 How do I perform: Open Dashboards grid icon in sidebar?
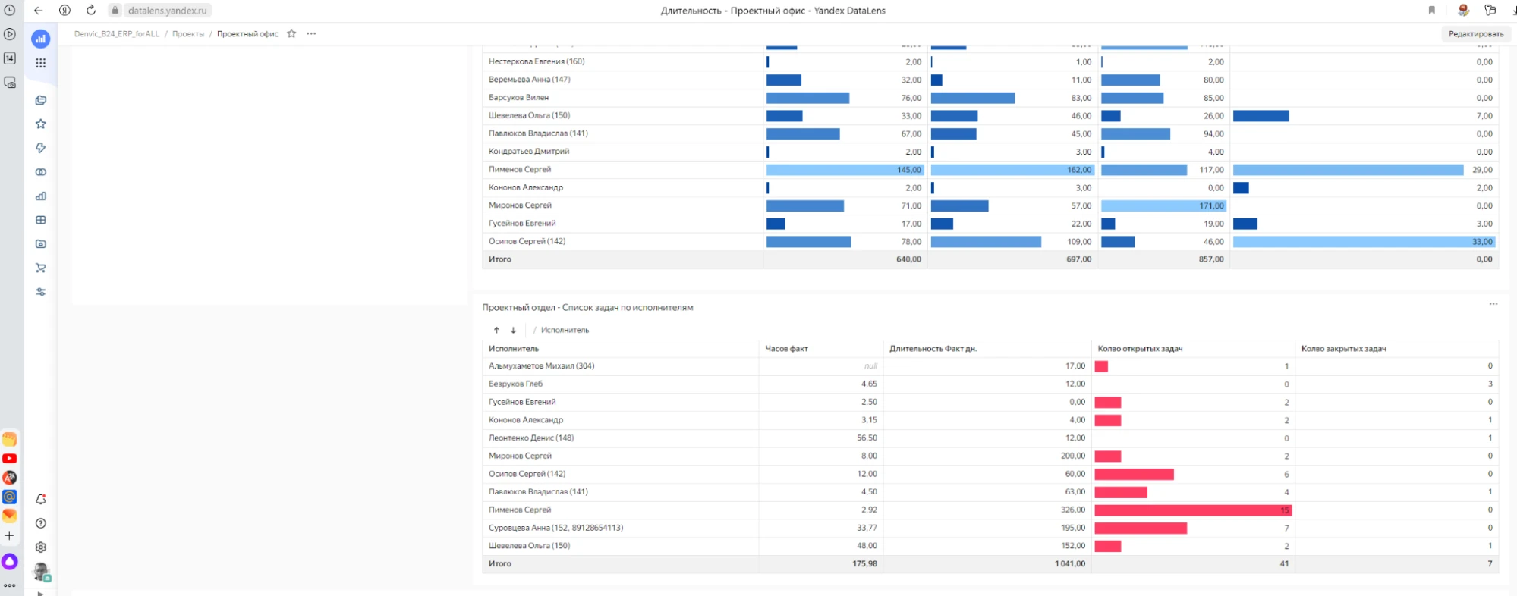pyautogui.click(x=41, y=220)
